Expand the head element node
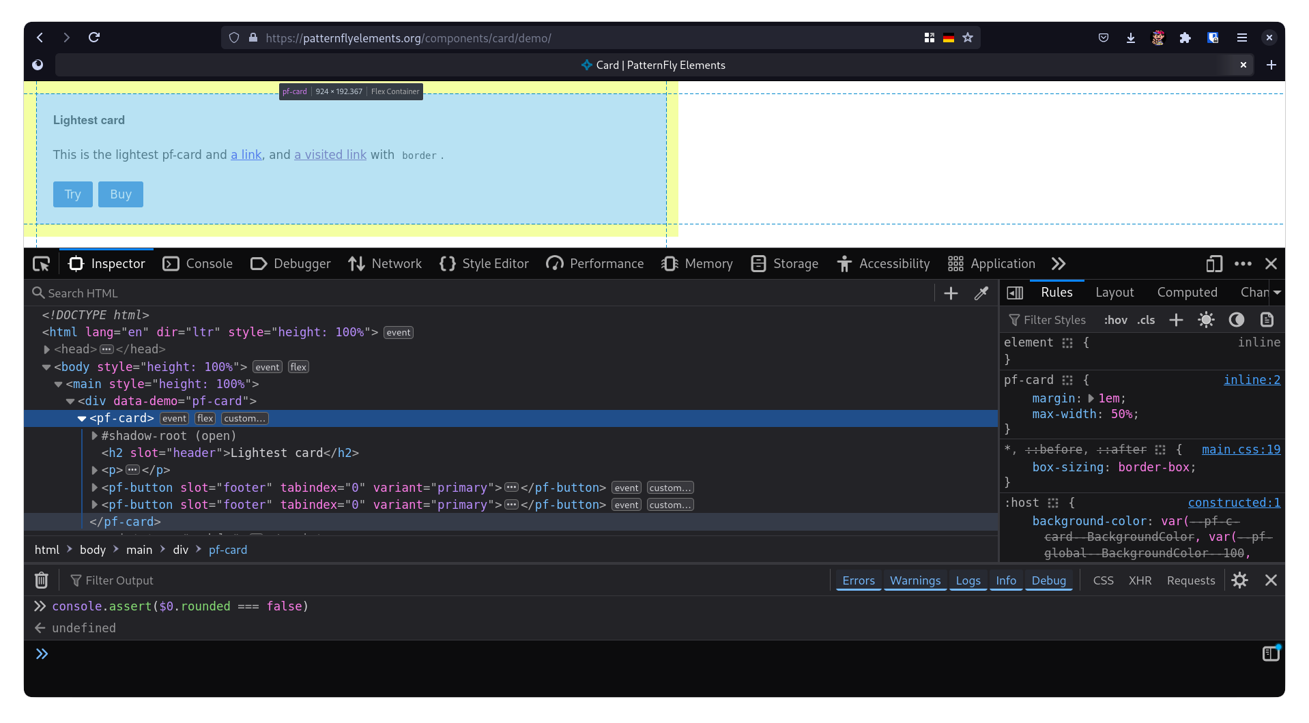The image size is (1309, 723). pos(46,349)
